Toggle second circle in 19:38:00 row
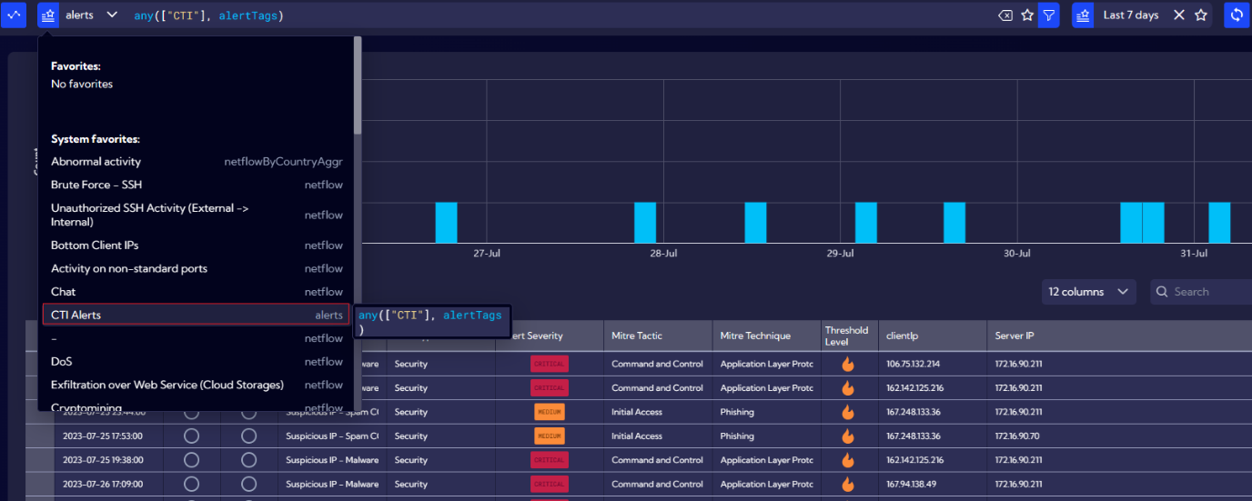Screen dimensions: 1252x501 click(x=248, y=460)
